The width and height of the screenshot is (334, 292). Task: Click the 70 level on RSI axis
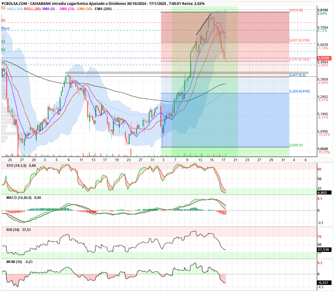[319, 237]
